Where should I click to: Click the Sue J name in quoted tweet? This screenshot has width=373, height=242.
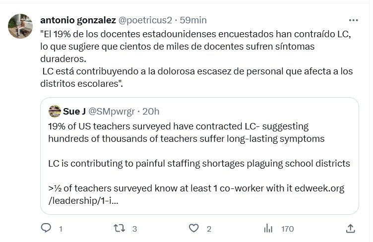[x=74, y=111]
